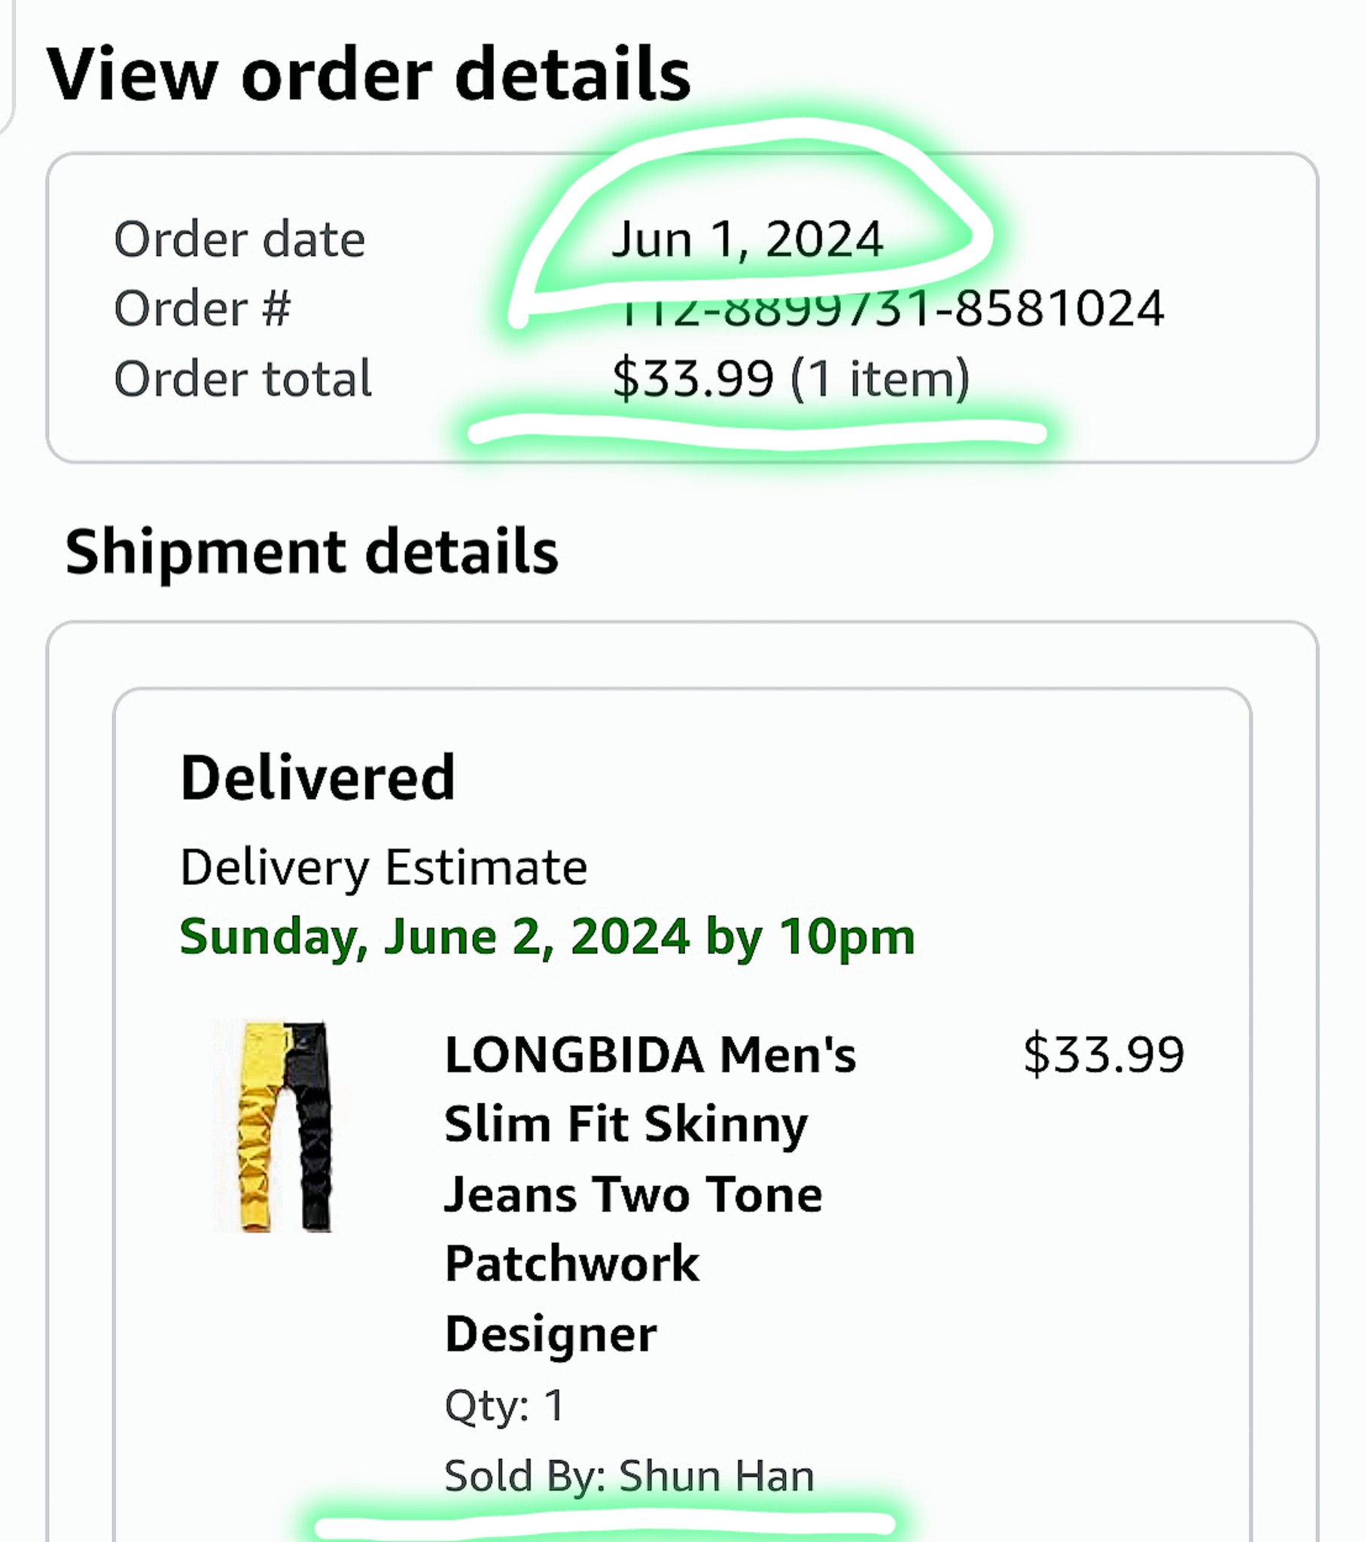Click the Sold By: Shun Han seller text
The image size is (1365, 1542).
pos(629,1476)
